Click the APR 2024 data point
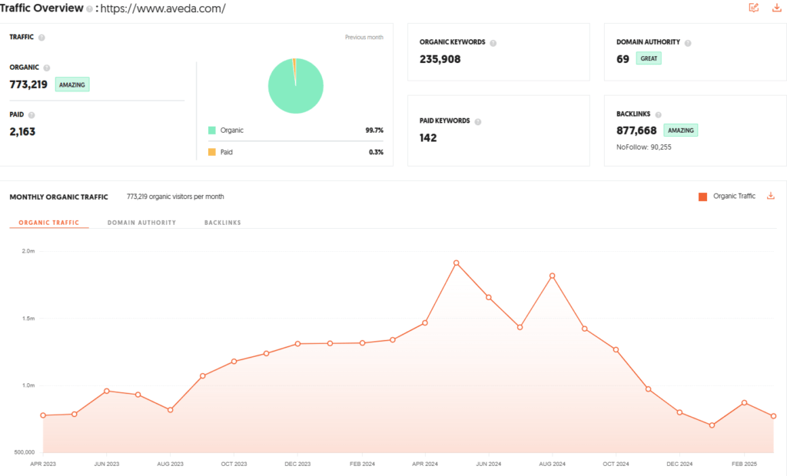787x476 pixels. [x=425, y=322]
